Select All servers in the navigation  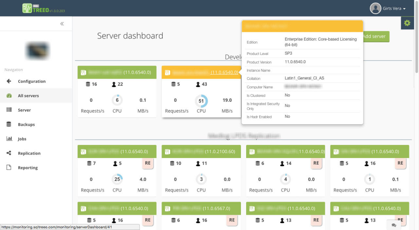coord(28,96)
